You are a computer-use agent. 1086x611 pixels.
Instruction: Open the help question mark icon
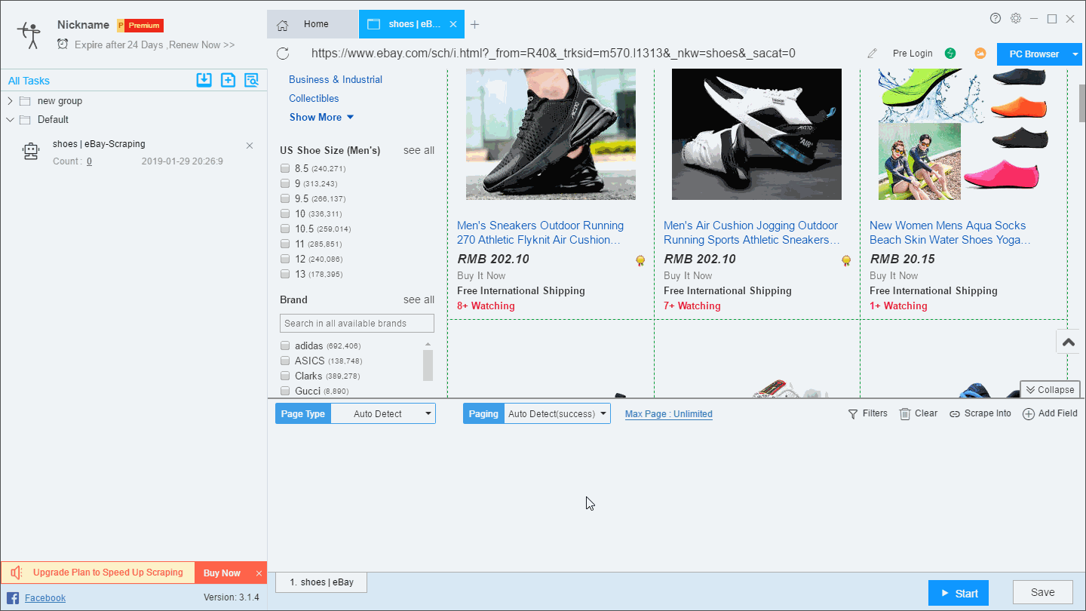[x=995, y=18]
